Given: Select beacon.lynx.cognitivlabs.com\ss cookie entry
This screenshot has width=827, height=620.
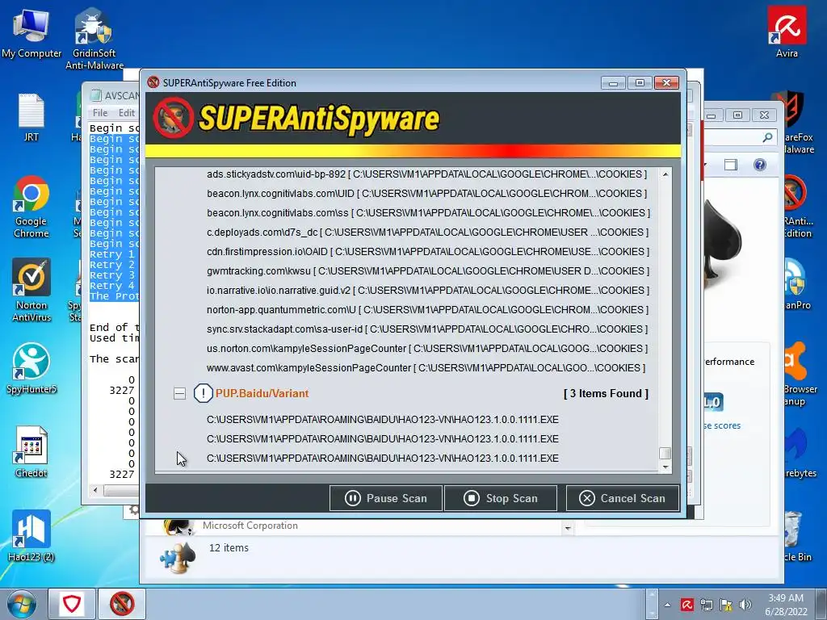Looking at the screenshot, I should click(x=428, y=213).
